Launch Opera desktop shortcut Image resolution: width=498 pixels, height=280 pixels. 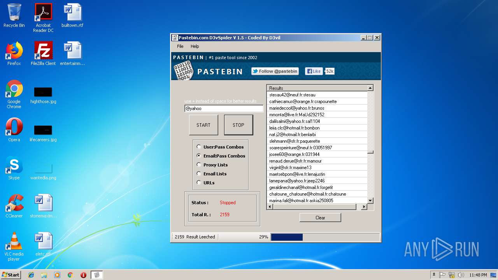[x=14, y=130]
